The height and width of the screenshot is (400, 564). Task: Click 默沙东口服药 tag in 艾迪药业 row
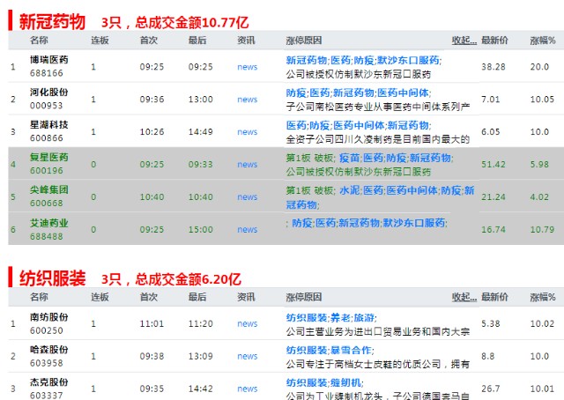click(x=413, y=223)
